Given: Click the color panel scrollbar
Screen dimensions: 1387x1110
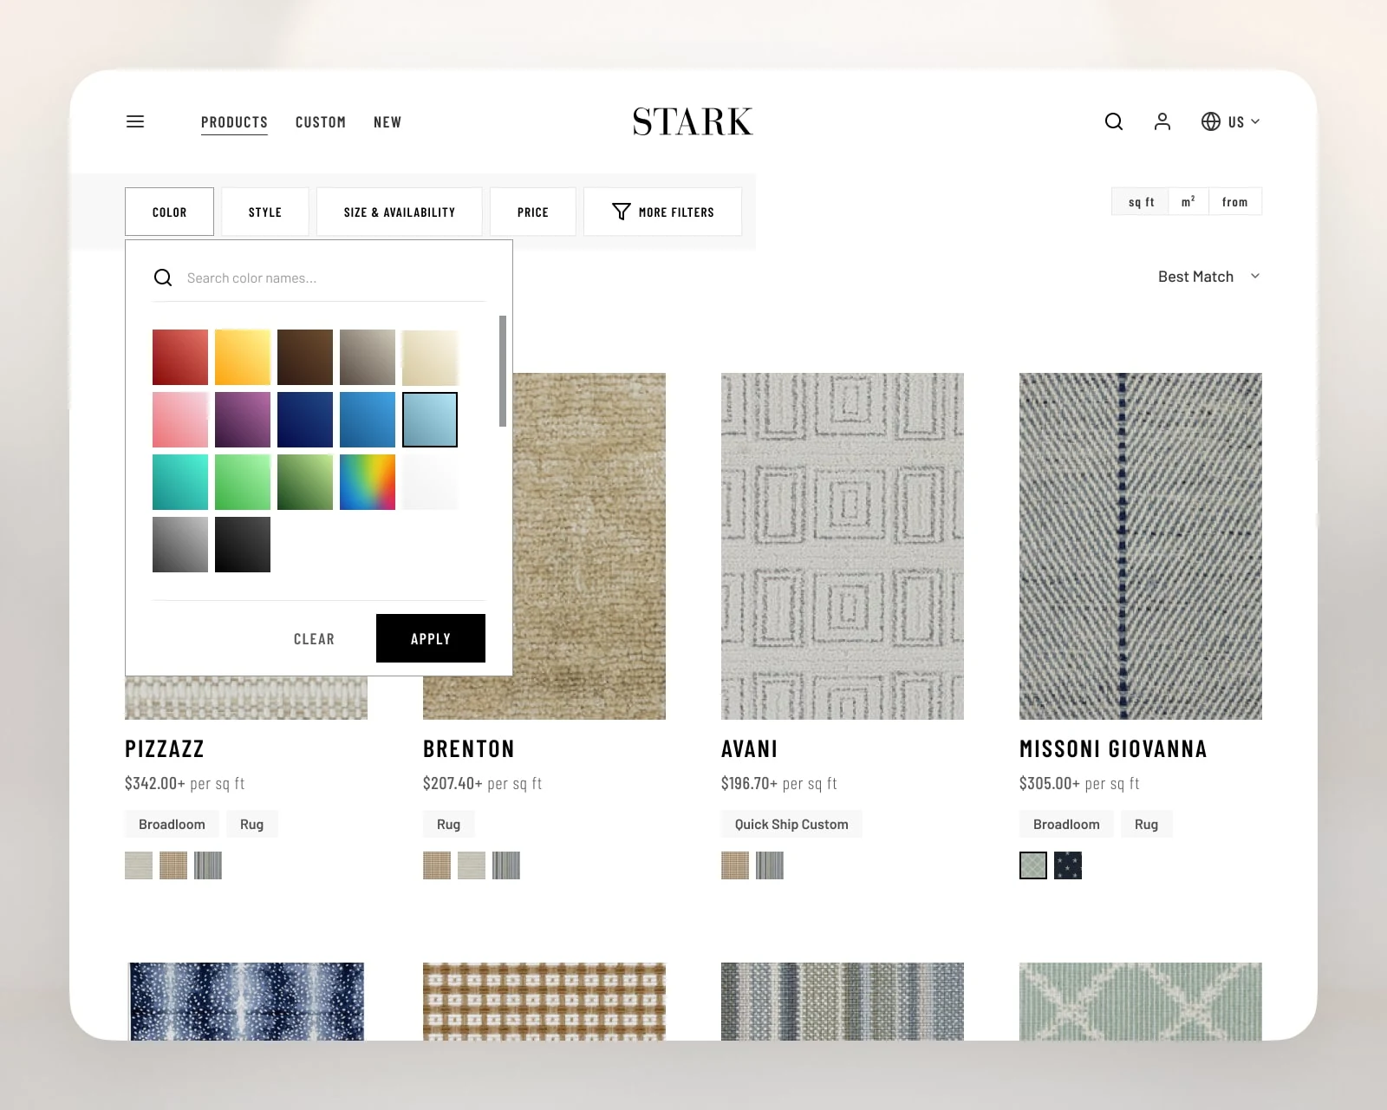Looking at the screenshot, I should tap(503, 371).
